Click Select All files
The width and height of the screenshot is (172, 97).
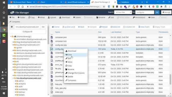[x=115, y=27]
